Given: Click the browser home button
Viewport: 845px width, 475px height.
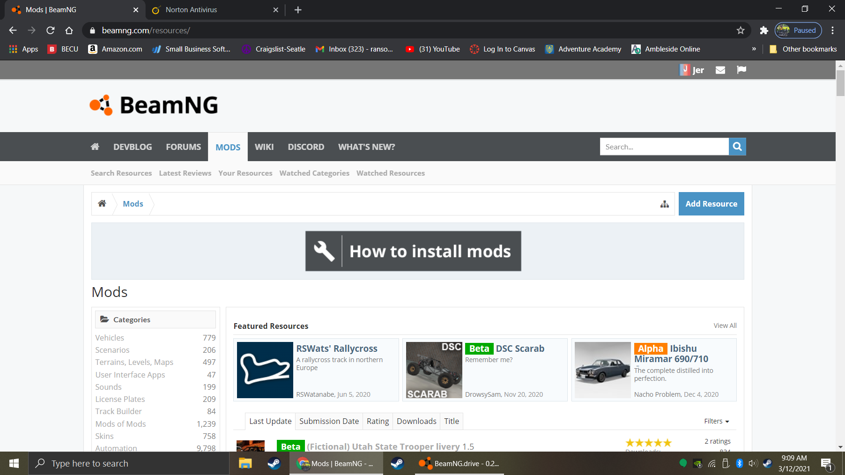Looking at the screenshot, I should coord(69,30).
